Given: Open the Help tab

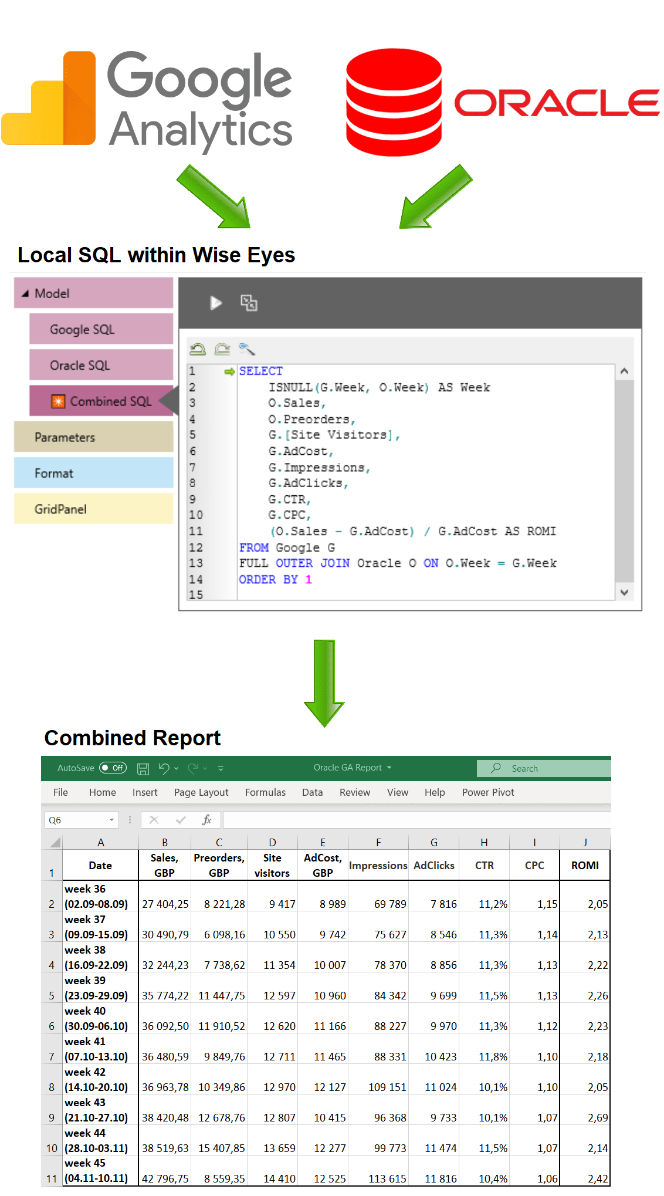Looking at the screenshot, I should point(435,792).
